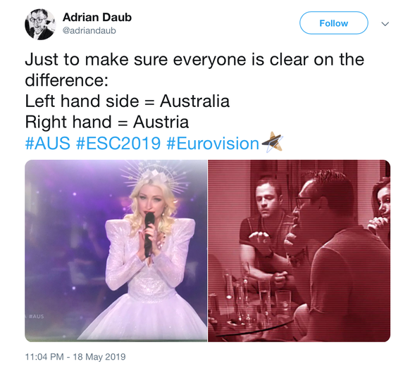Open the tweet timestamp 11:04 PM
Image resolution: width=410 pixels, height=371 pixels.
click(x=44, y=357)
